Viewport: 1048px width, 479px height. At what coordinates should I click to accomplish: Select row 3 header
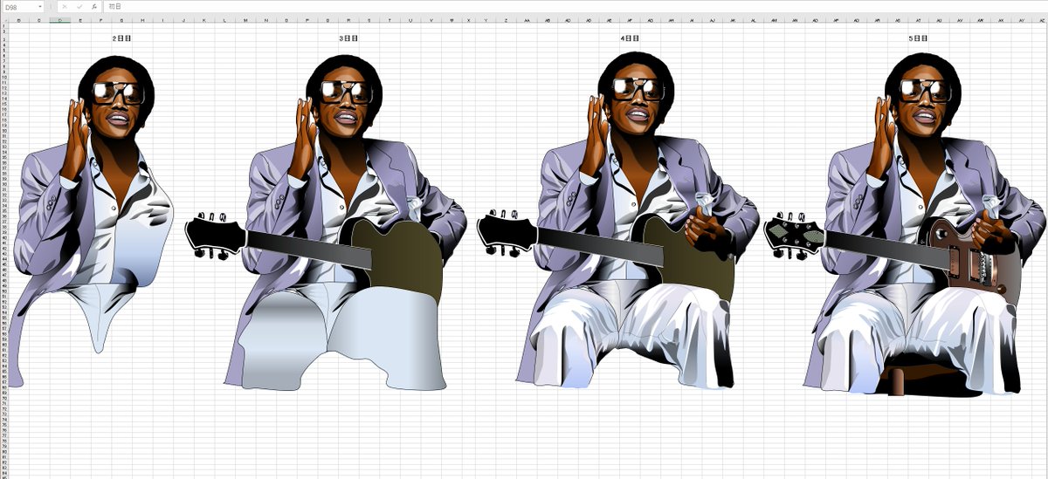pos(3,38)
